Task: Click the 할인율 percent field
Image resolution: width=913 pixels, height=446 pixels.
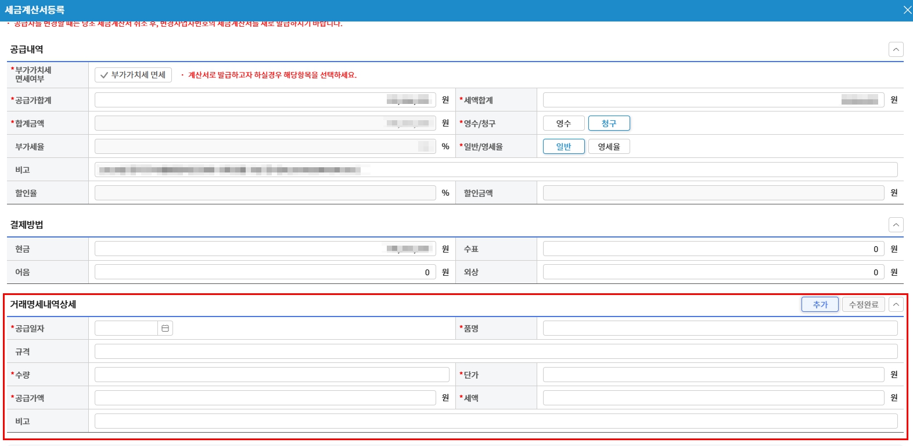Action: click(x=265, y=193)
